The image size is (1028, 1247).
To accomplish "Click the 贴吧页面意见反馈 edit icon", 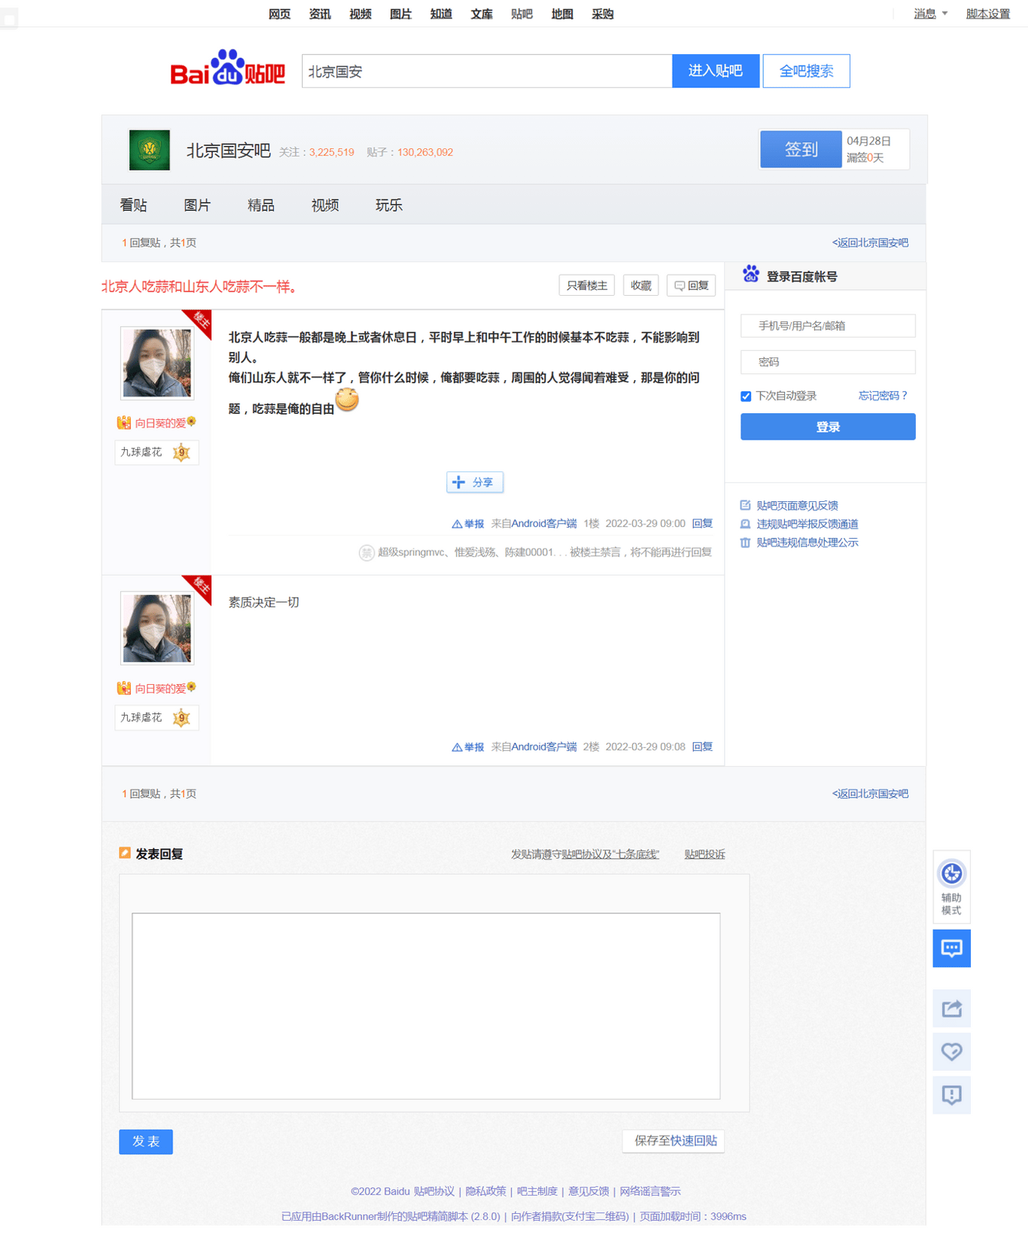I will 745,505.
